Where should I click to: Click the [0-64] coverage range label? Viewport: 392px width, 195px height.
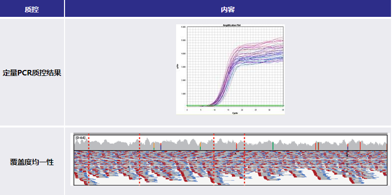click(x=80, y=138)
